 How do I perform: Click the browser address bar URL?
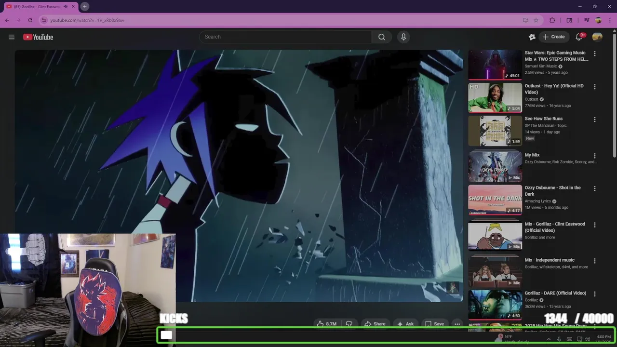(x=87, y=20)
